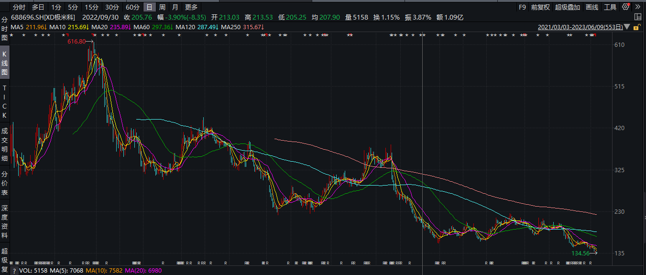646x275 pixels.
Task: Select the 日 daily period tab
Action: click(x=150, y=7)
